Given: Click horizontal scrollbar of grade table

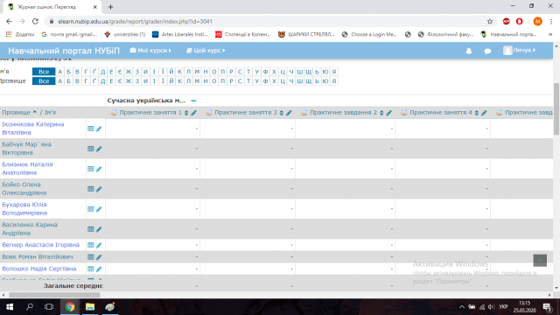Looking at the screenshot, I should coord(54,295).
